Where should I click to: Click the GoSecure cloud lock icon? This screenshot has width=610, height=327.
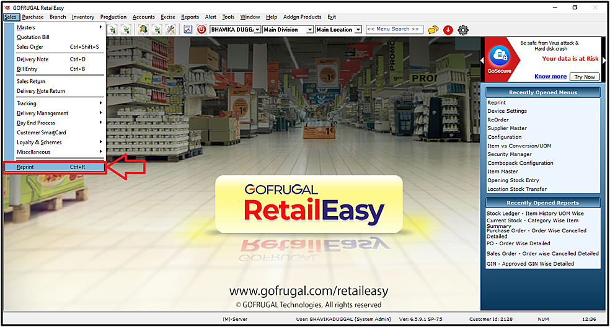(x=500, y=56)
